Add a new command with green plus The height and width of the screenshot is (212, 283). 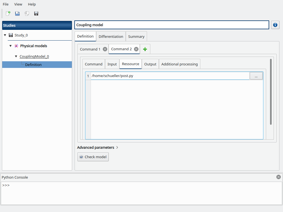[x=145, y=49]
